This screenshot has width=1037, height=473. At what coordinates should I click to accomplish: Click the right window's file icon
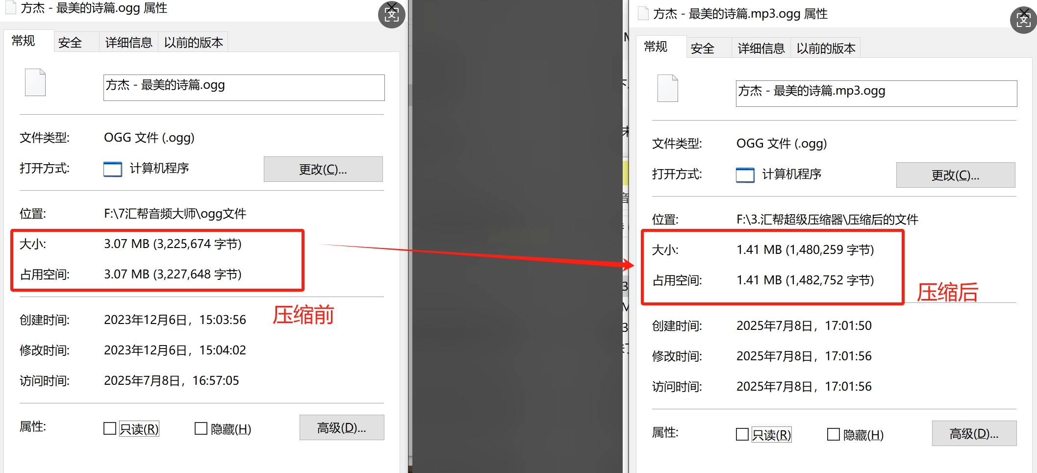coord(668,88)
